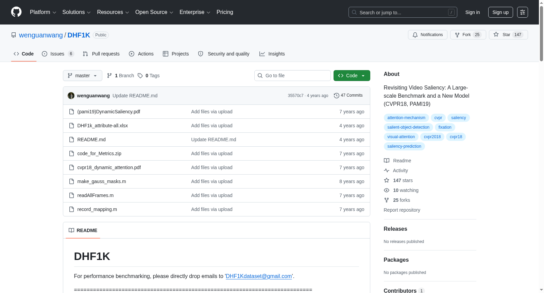Click the eye icon beside 10 watching

(387, 190)
